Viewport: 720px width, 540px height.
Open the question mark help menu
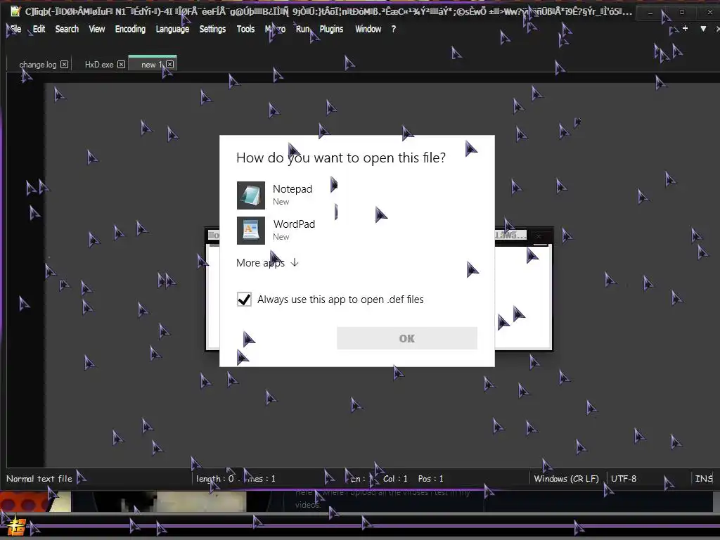pyautogui.click(x=394, y=29)
